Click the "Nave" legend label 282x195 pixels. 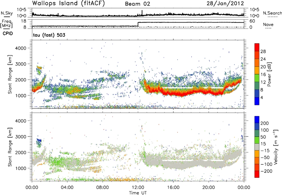[268, 25]
